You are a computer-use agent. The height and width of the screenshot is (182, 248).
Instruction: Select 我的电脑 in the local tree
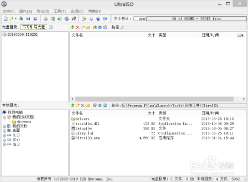click(x=15, y=113)
